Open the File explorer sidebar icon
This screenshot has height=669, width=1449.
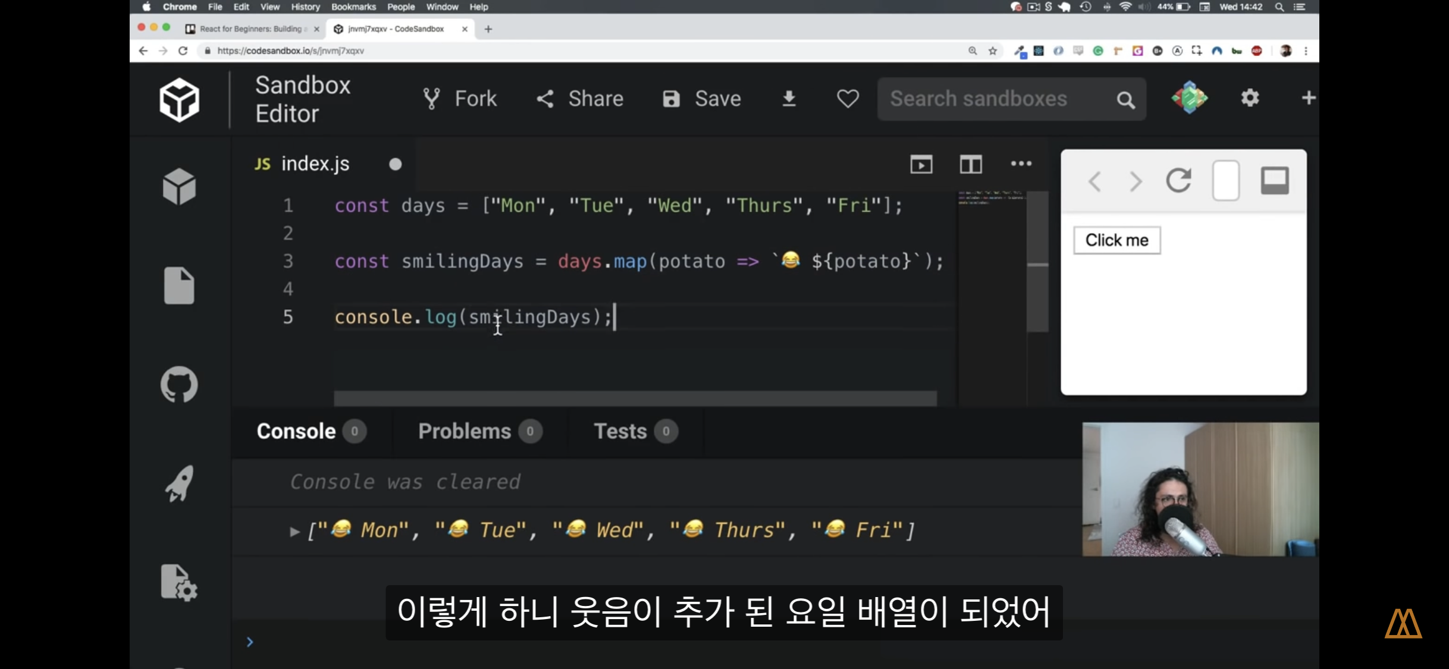tap(179, 285)
